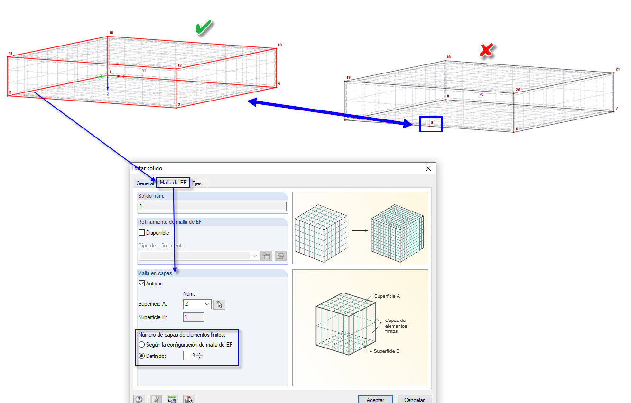Open the Tipo de refinamiento dropdown
The width and height of the screenshot is (631, 403).
[x=255, y=256]
